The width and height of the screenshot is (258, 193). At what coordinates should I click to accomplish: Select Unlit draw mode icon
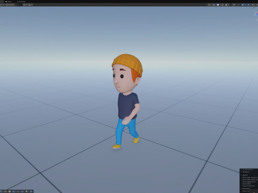coord(222,5)
